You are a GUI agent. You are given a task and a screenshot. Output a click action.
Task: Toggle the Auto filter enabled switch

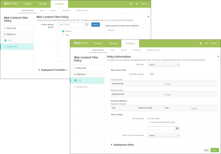[151, 74]
